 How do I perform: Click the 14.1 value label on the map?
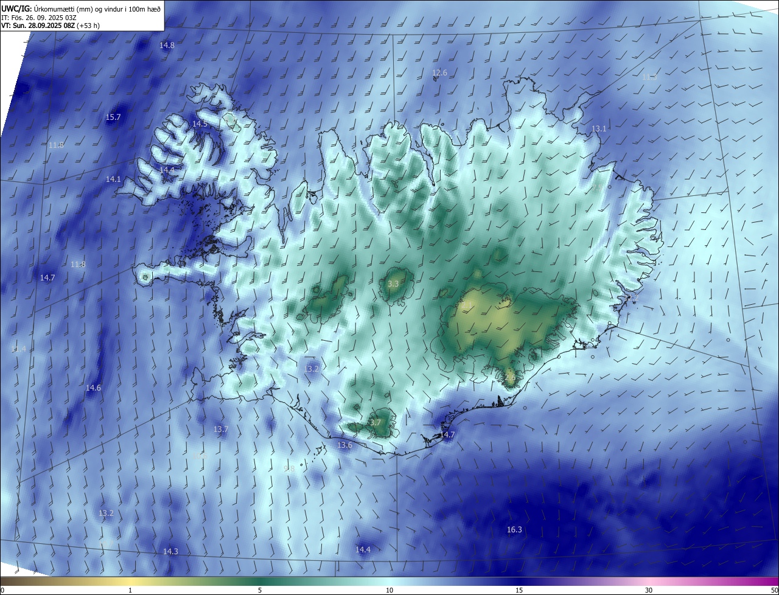tap(113, 179)
